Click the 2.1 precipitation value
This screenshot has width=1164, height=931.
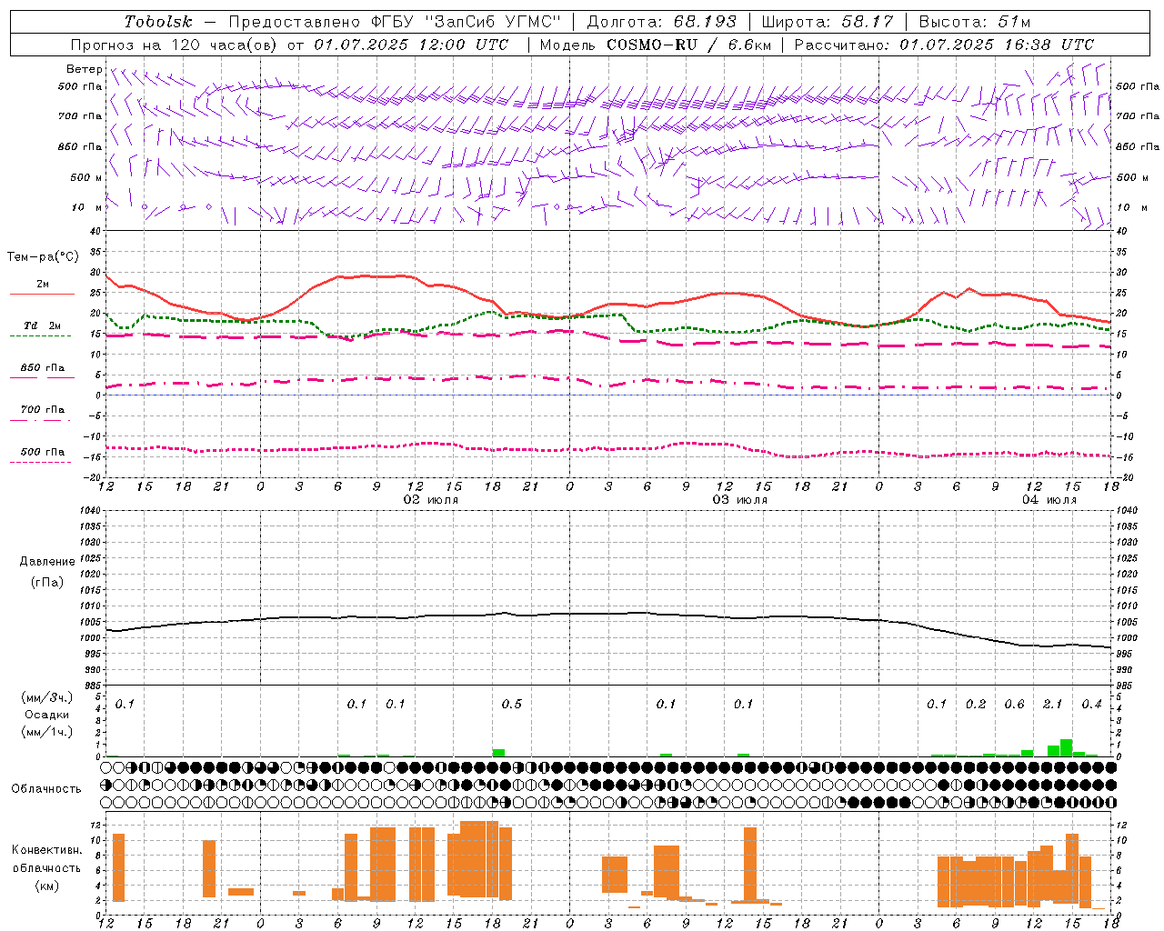click(x=1053, y=705)
